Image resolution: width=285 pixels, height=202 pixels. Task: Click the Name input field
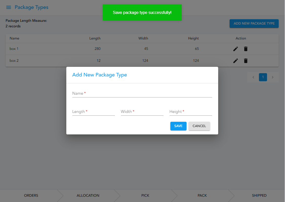142,94
